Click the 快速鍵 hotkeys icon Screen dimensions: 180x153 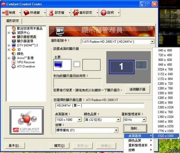click(26, 13)
